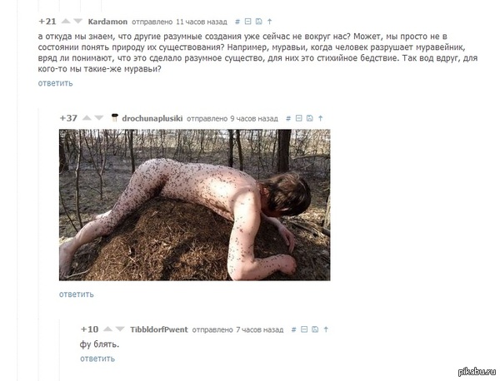Reply to Kardamon's comment via ответить
The image size is (500, 381).
pos(56,83)
